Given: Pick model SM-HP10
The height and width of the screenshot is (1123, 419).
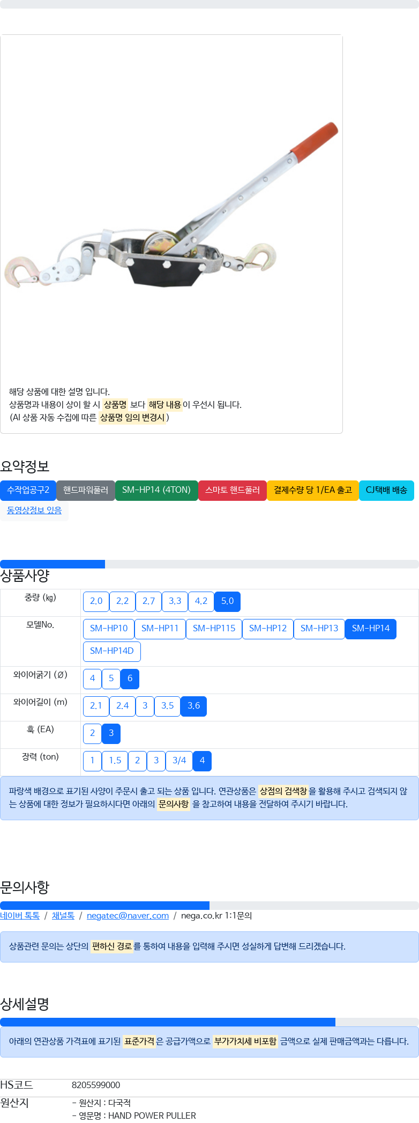Looking at the screenshot, I should tap(109, 629).
